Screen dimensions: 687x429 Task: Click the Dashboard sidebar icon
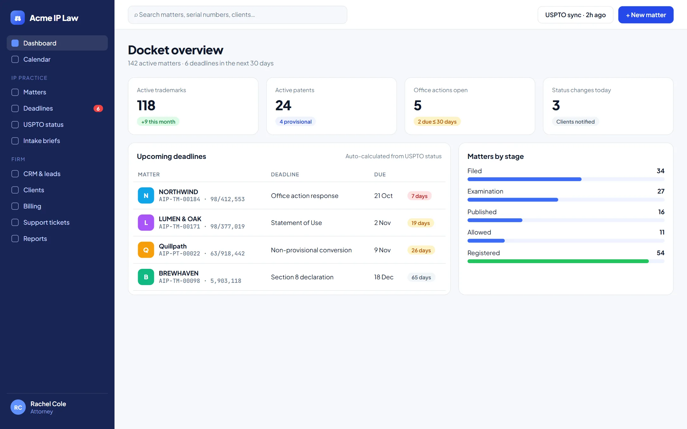point(15,43)
